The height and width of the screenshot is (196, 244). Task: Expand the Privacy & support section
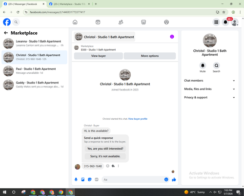click(x=209, y=97)
